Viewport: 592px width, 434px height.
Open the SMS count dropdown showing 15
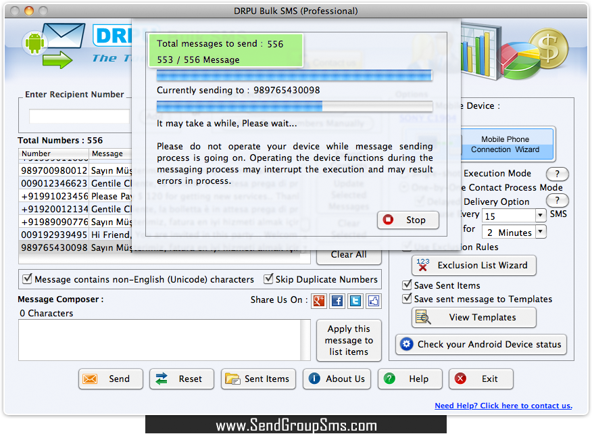540,216
